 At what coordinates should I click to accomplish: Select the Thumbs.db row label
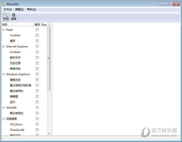tap(17, 130)
